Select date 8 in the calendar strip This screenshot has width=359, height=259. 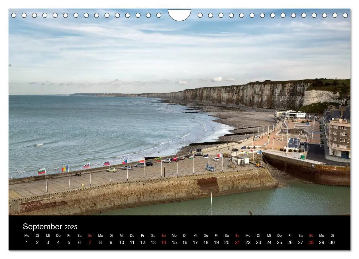[x=101, y=242]
